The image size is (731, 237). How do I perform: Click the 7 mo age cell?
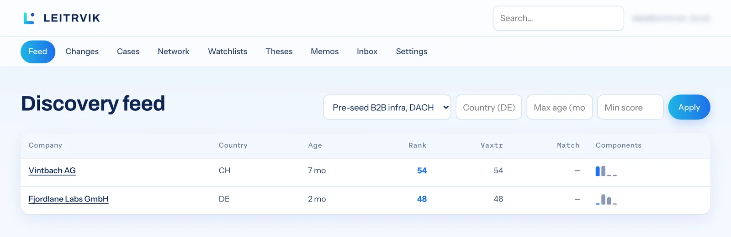pyautogui.click(x=317, y=170)
